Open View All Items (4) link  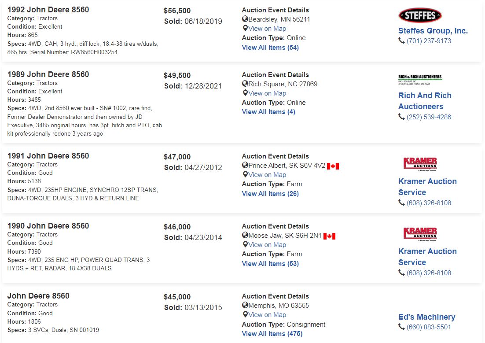[268, 112]
